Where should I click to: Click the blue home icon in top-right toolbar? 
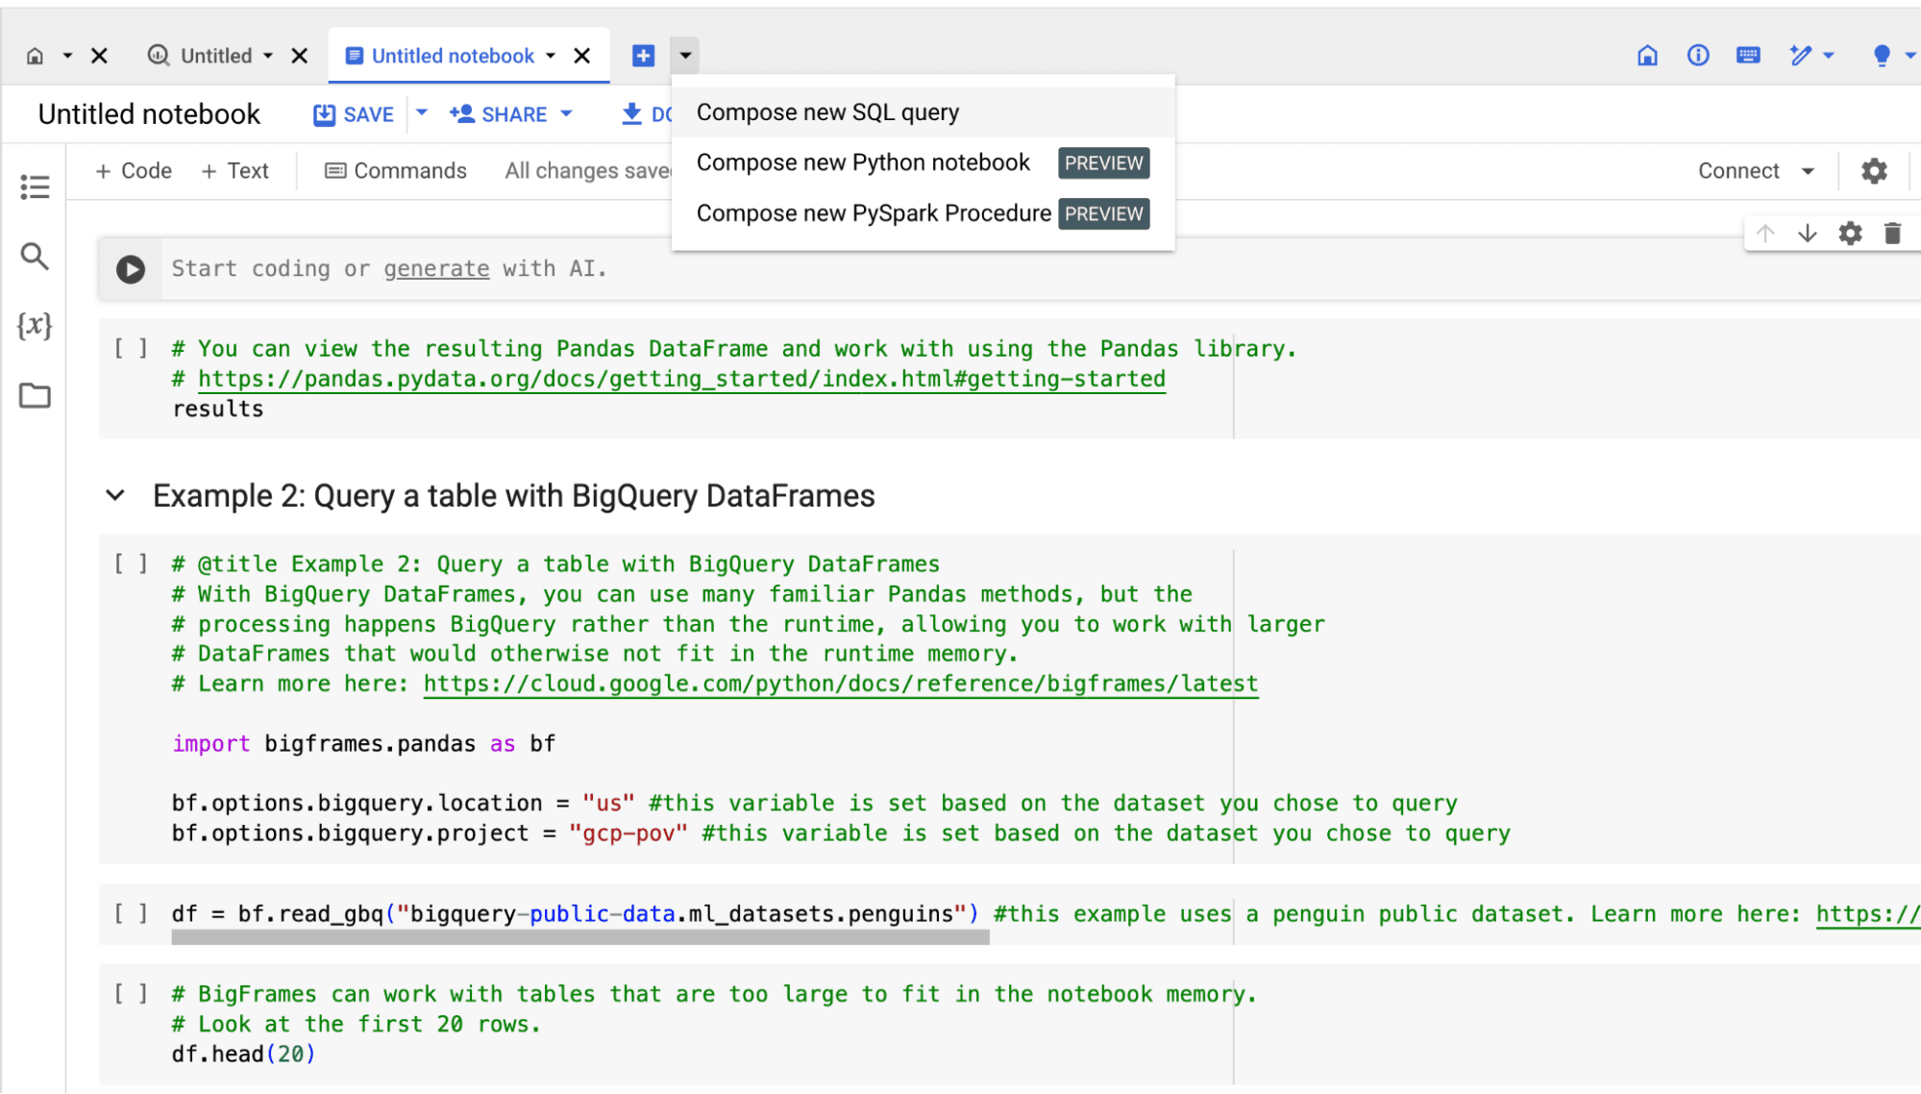click(1647, 56)
